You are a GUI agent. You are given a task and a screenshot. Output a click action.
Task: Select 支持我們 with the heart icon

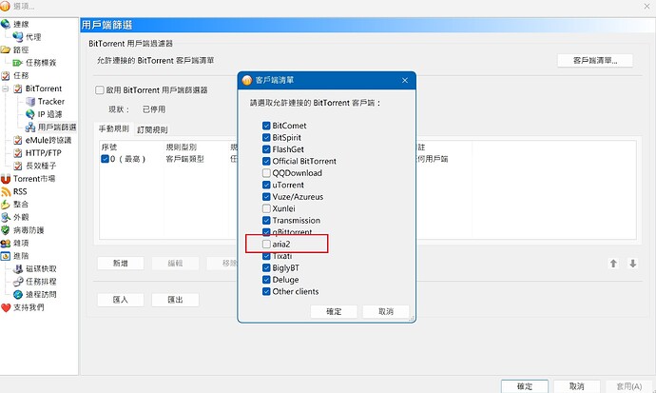pyautogui.click(x=28, y=307)
